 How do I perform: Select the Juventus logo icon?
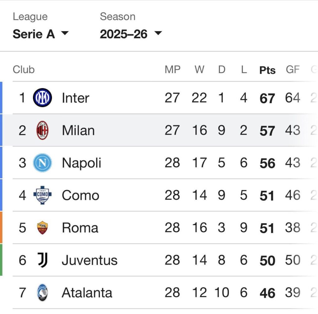click(x=43, y=260)
